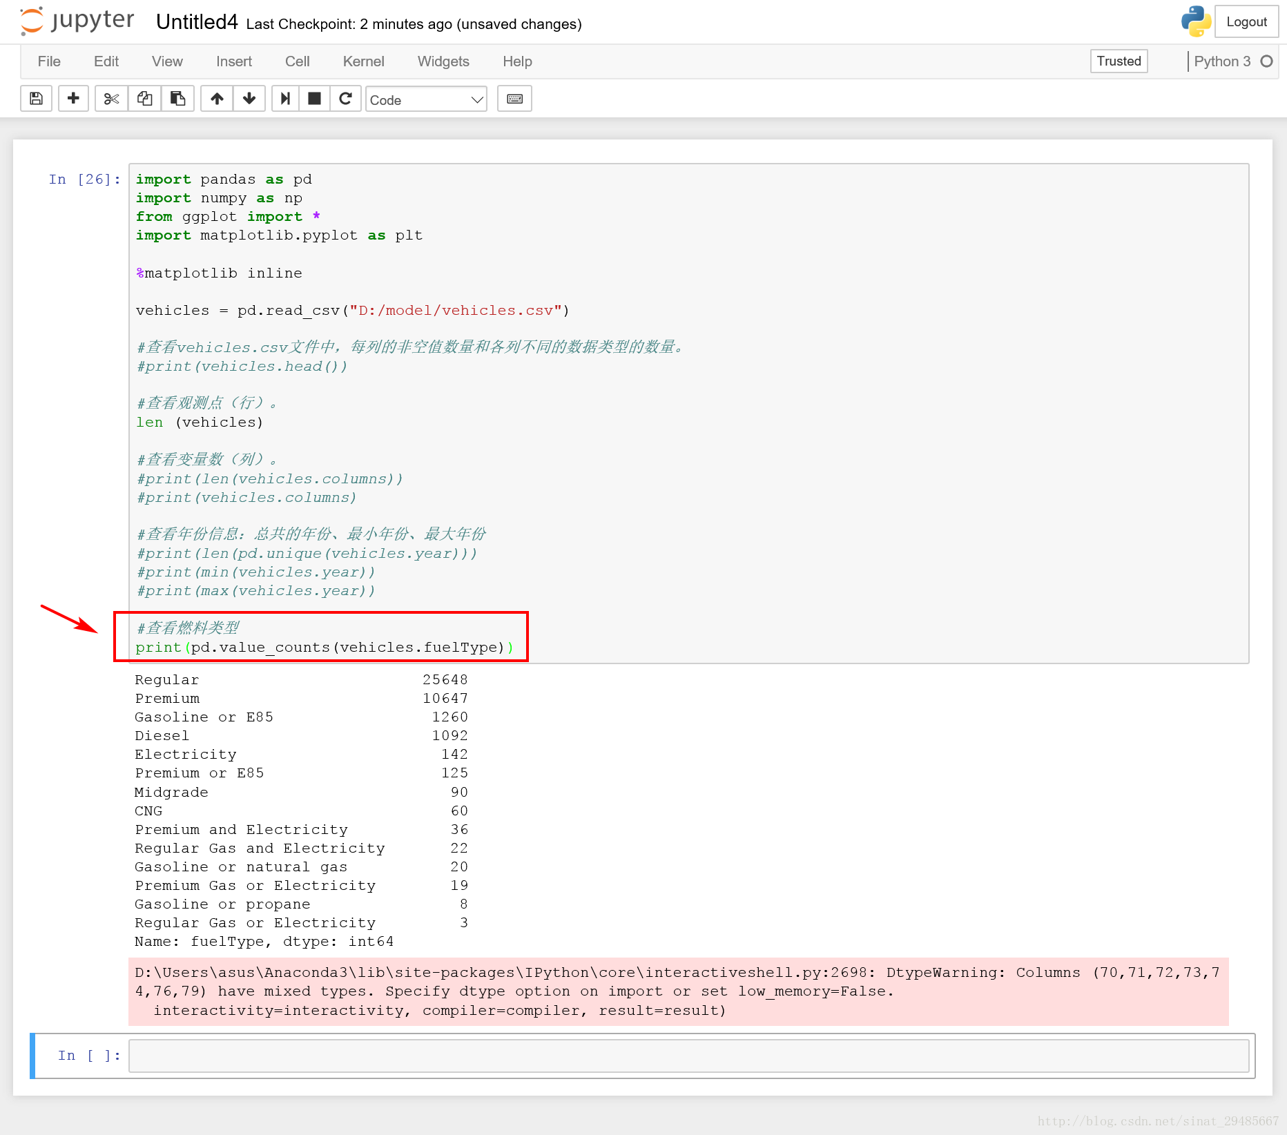Click the '%matplotlib inline' magic line
This screenshot has height=1135, width=1287.
point(219,273)
